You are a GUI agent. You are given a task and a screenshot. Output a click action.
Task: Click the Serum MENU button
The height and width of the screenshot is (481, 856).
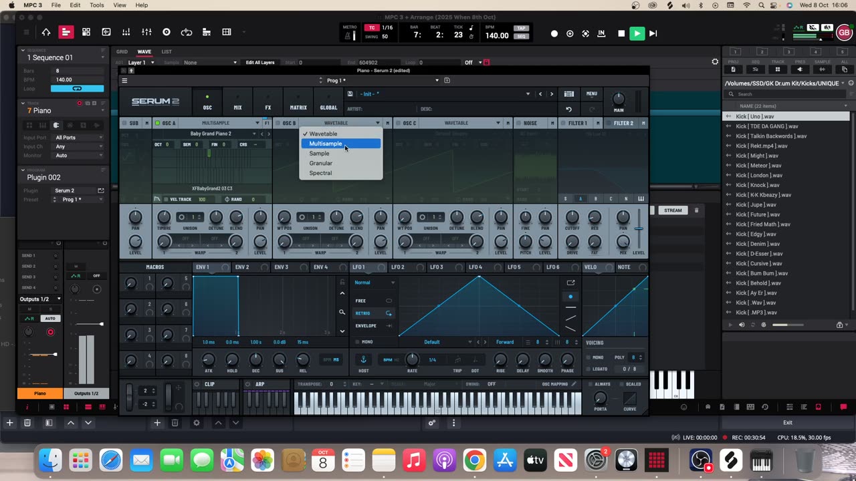coord(592,94)
